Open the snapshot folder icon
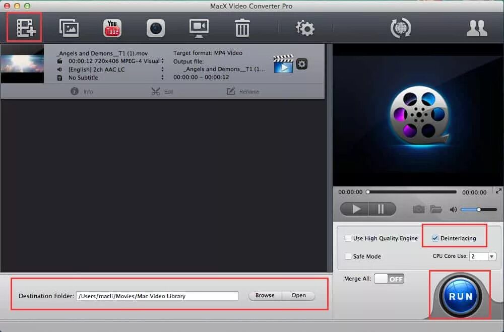Viewport: 504px width, 332px height. pos(436,209)
